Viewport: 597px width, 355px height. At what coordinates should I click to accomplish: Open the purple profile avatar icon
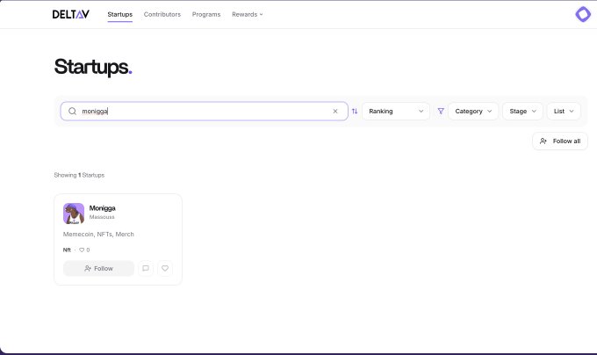(x=583, y=14)
